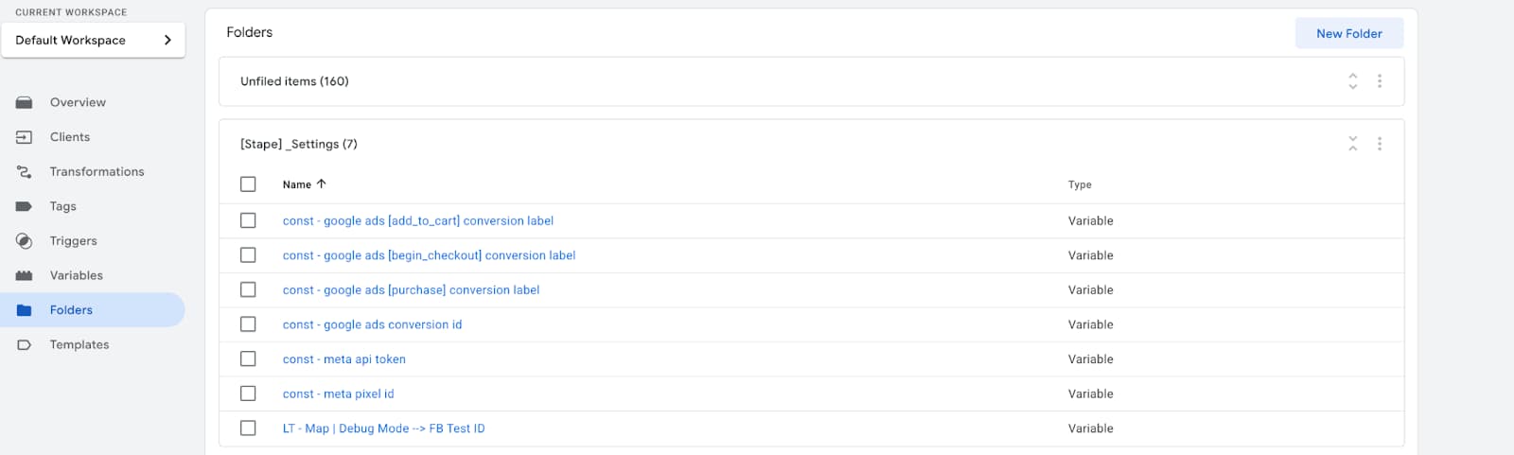Click the Templates outline icon
Image resolution: width=1514 pixels, height=455 pixels.
(24, 345)
